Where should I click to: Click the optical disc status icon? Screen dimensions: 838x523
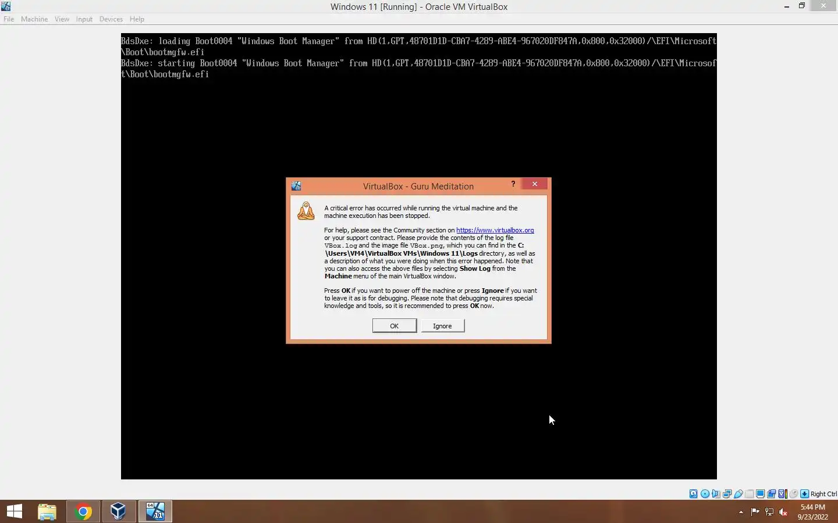coord(705,494)
